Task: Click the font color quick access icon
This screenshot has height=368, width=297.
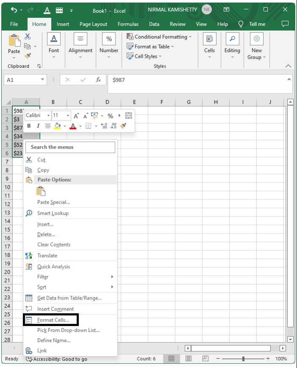Action: tap(47, 10)
